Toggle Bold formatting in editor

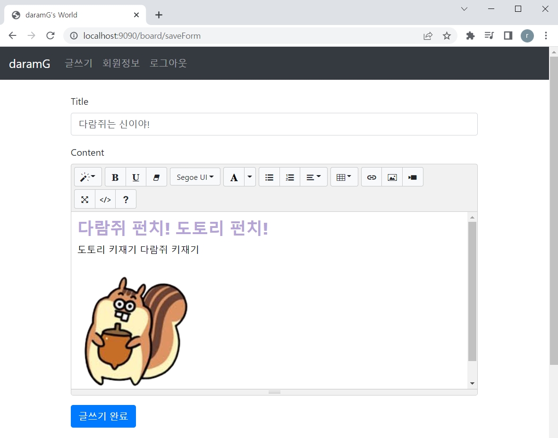tap(115, 177)
